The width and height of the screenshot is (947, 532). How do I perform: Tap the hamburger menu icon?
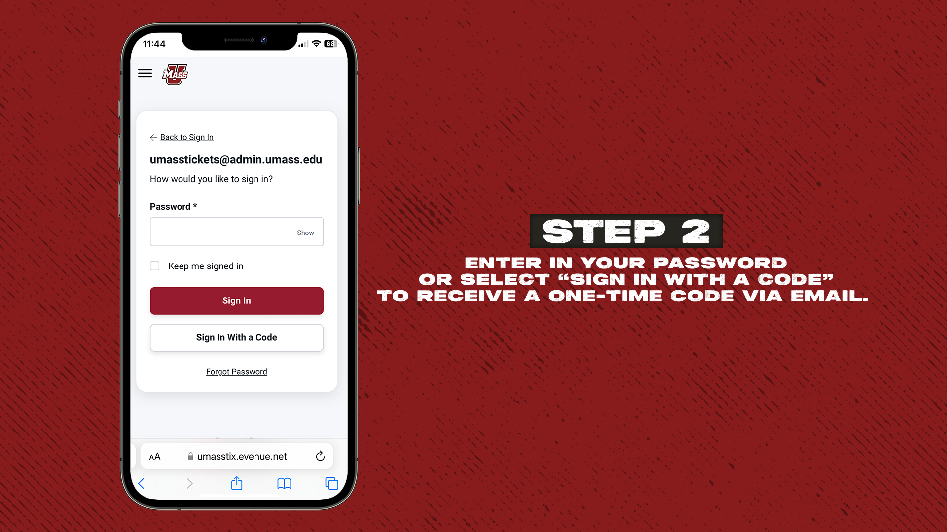tap(145, 73)
